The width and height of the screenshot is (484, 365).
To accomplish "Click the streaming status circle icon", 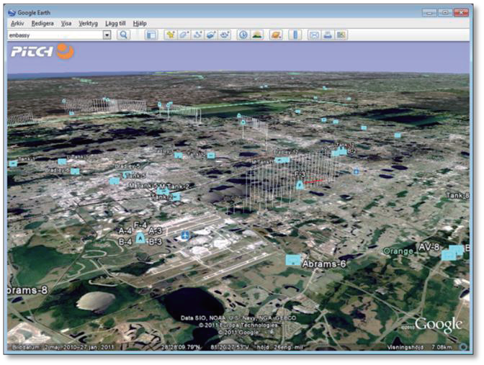I will point(463,347).
